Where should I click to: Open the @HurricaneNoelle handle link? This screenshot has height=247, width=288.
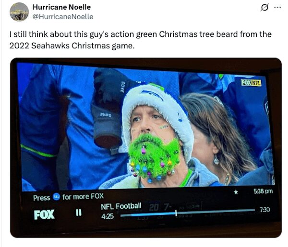click(63, 17)
